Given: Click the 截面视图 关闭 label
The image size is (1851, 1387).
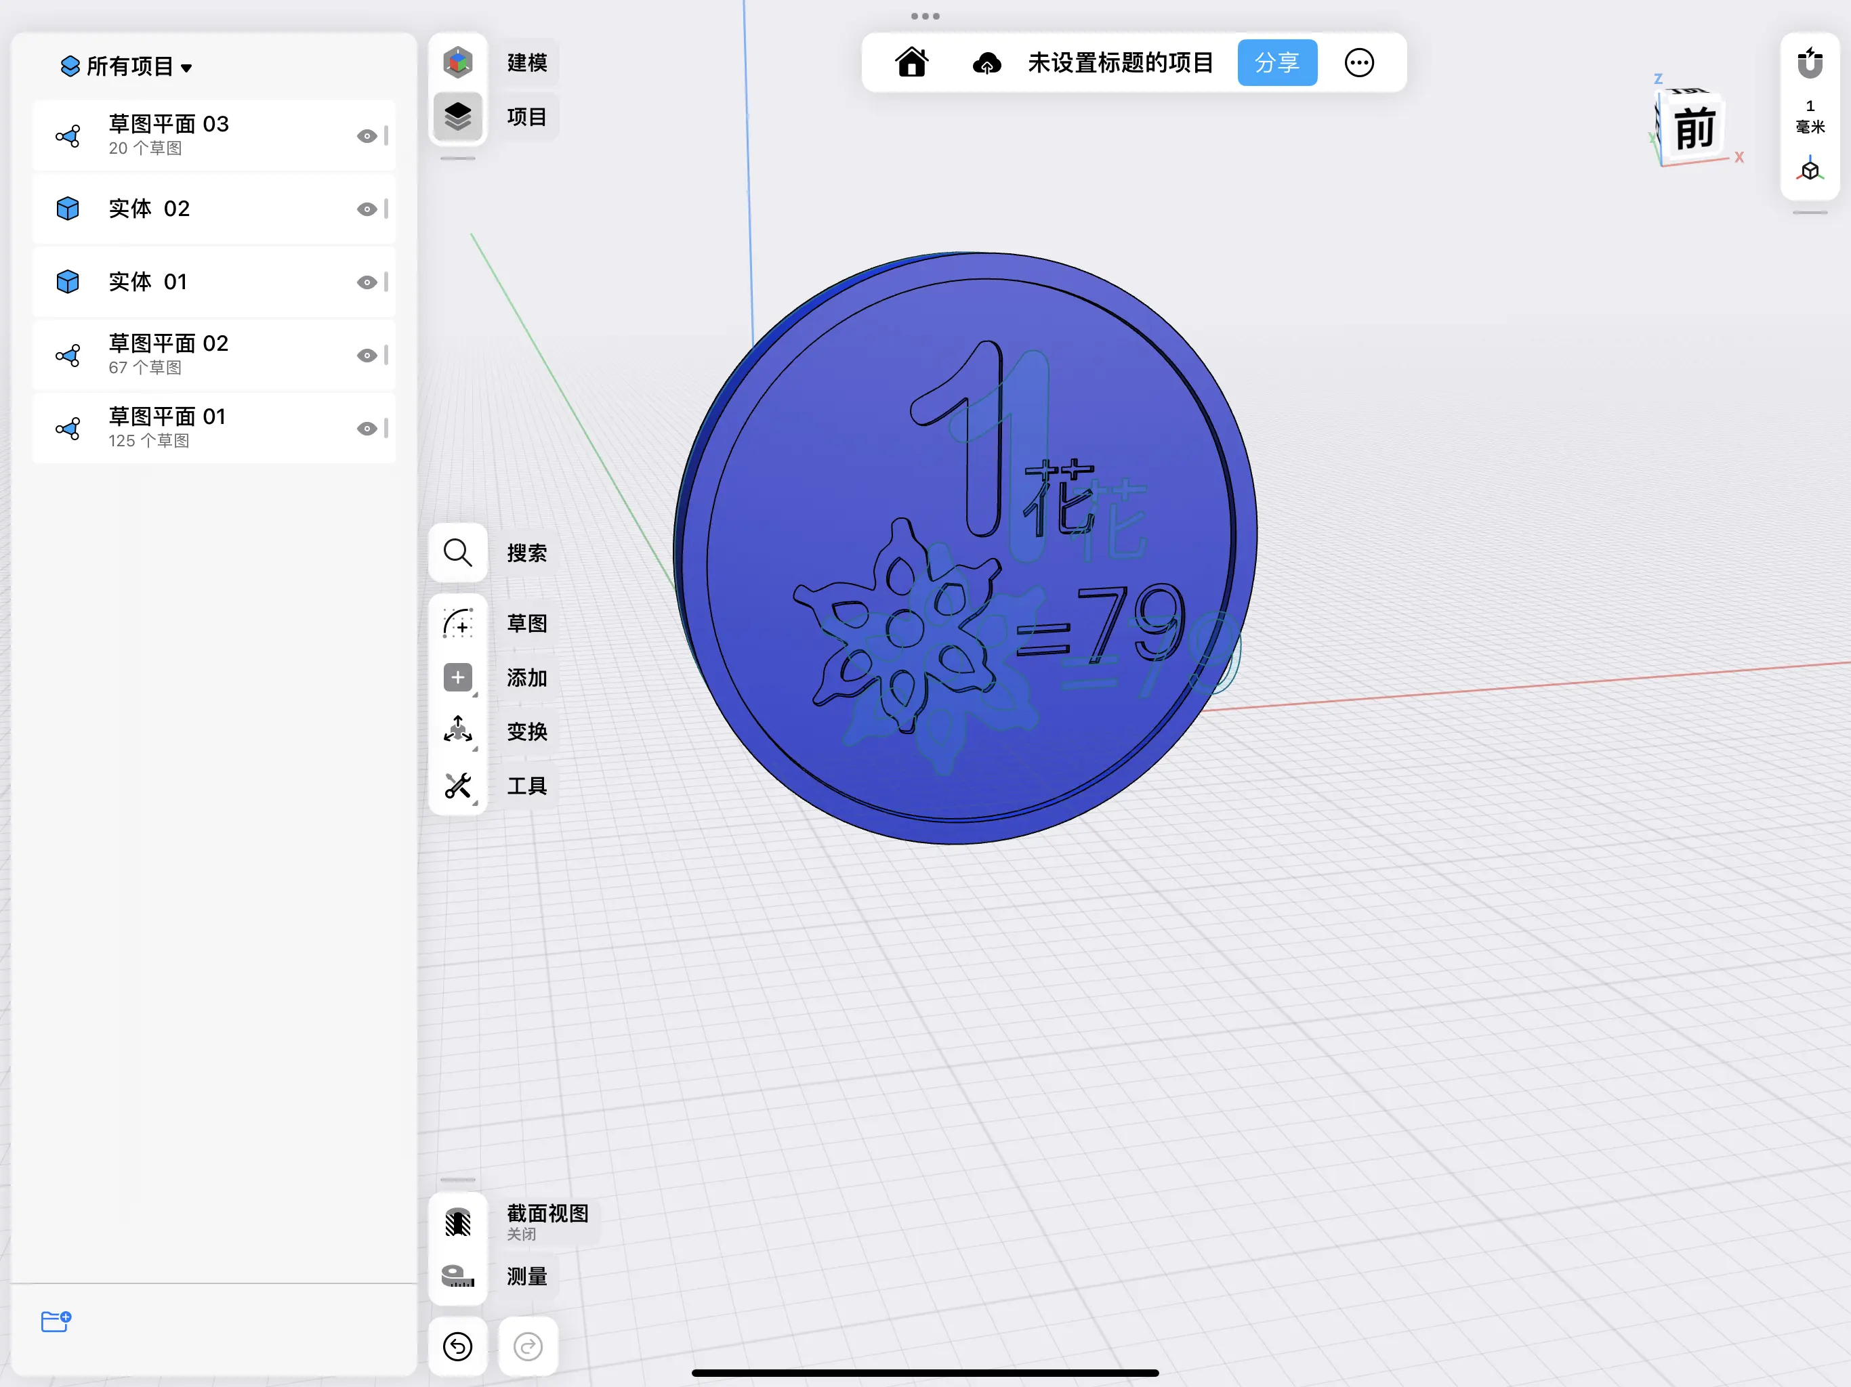Looking at the screenshot, I should (548, 1221).
